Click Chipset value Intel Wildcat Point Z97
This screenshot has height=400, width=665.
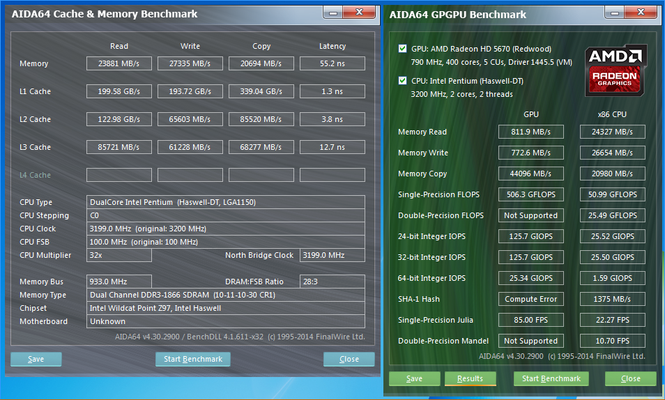[x=226, y=308]
